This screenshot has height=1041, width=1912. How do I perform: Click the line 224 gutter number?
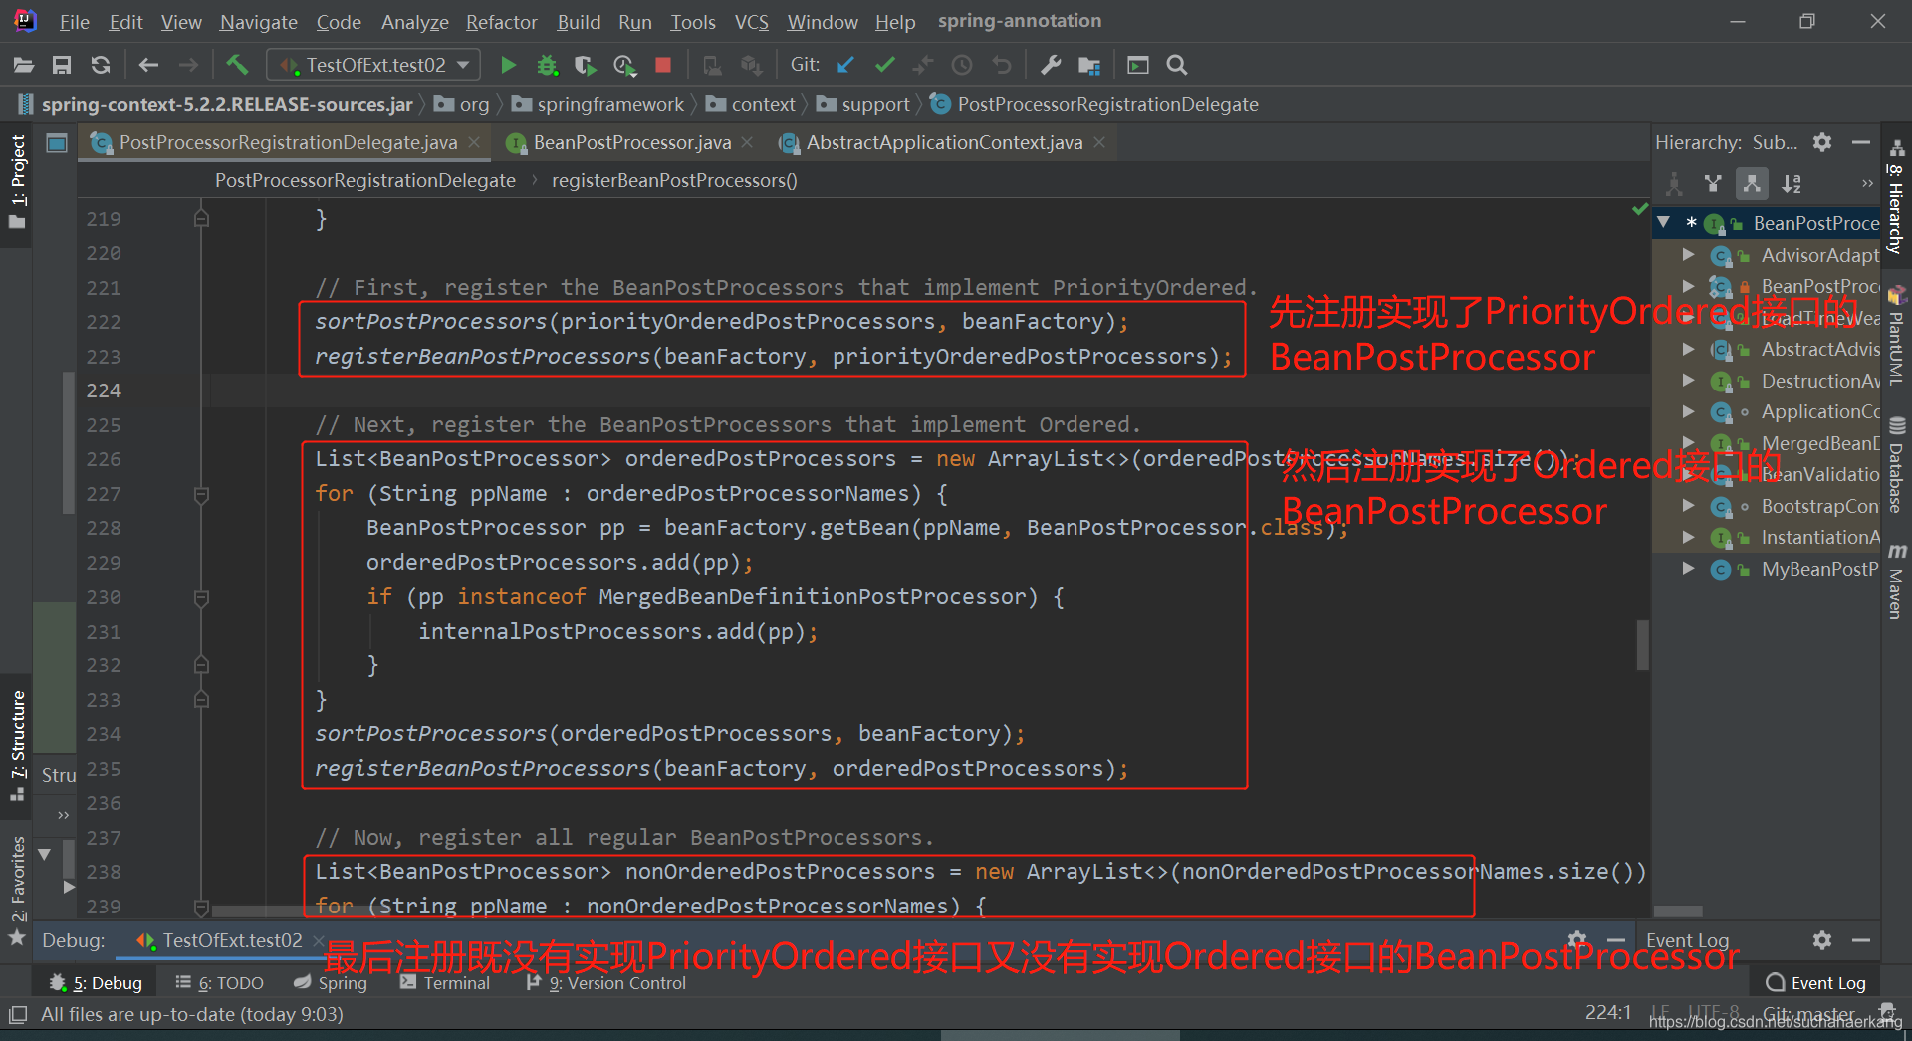coord(103,390)
